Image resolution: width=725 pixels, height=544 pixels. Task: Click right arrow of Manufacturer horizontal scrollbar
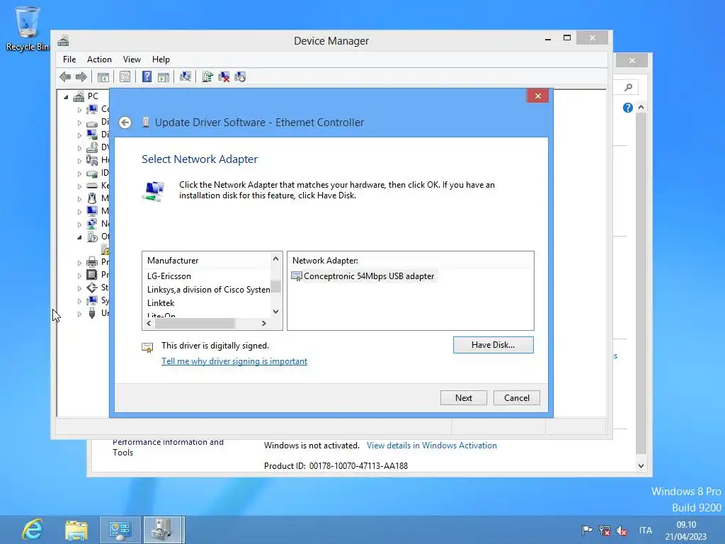[x=263, y=323]
